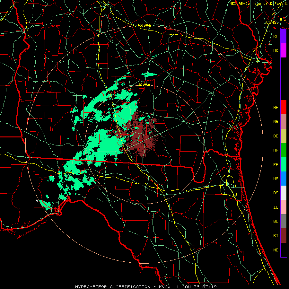
Task: Click the WS blue legend swatch
Action: coord(284,179)
